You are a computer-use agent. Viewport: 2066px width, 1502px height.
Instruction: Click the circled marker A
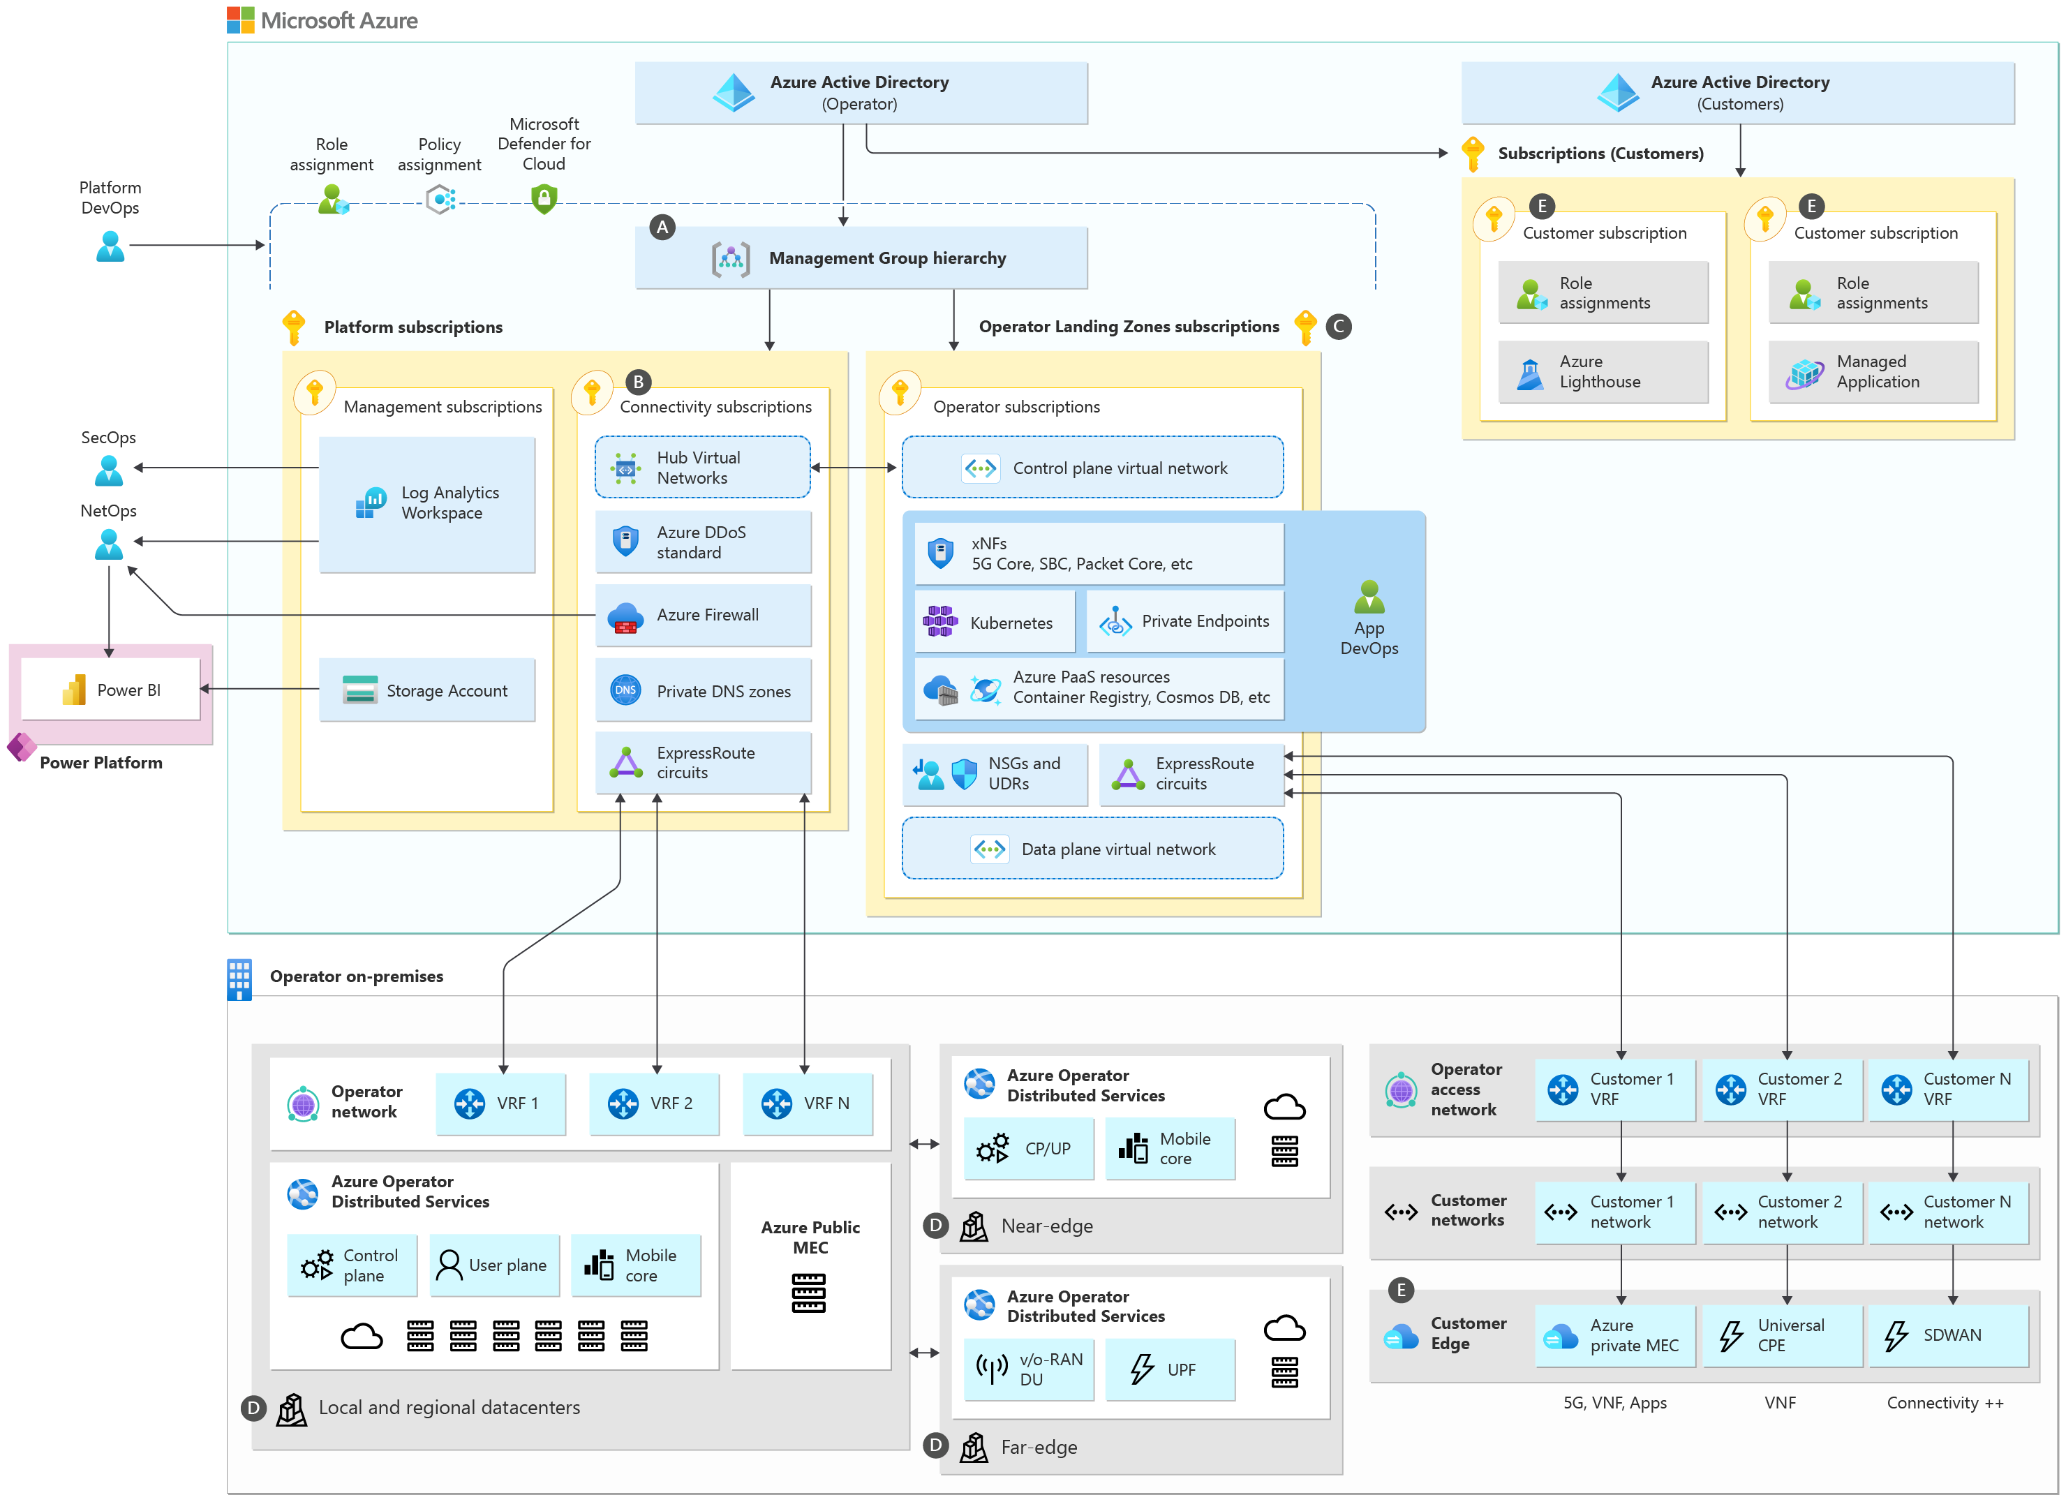pyautogui.click(x=662, y=227)
